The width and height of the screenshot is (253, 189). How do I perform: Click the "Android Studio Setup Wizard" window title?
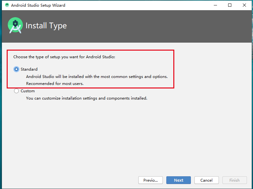tap(38, 5)
